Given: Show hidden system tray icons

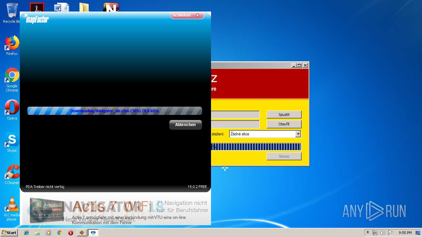Looking at the screenshot, I should click(x=368, y=233).
